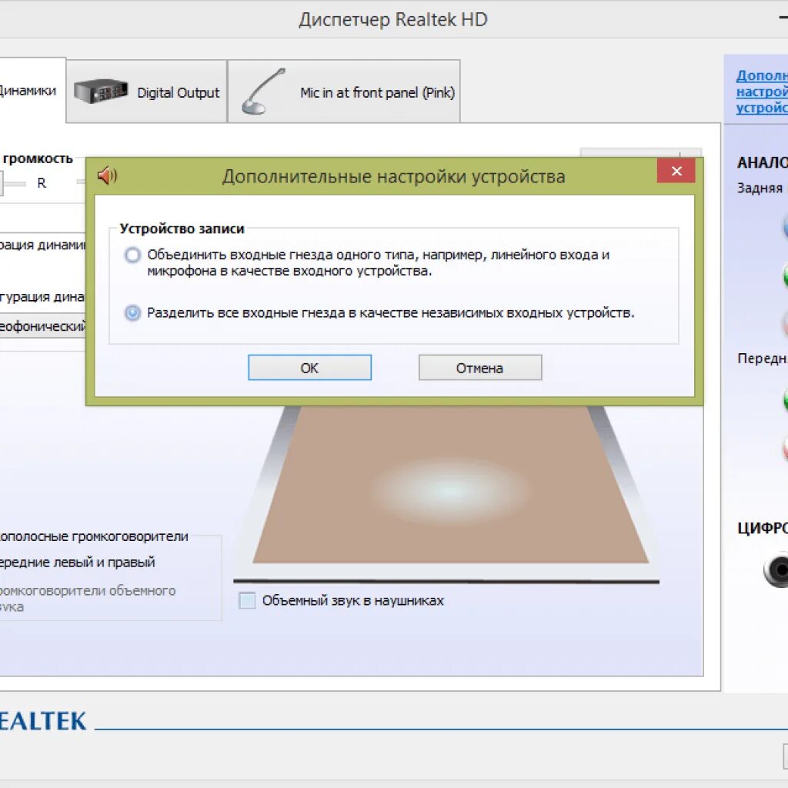Click the speaker icon in the dialog title bar
This screenshot has width=788, height=788.
tap(107, 176)
